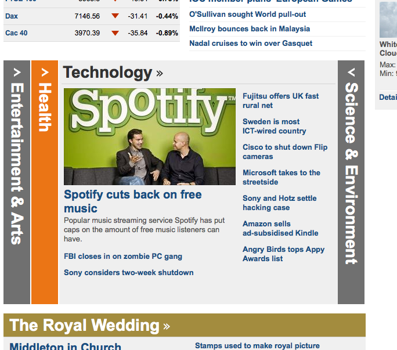Open 'Angry Birds tops Appy Awards list'
The width and height of the screenshot is (397, 350).
tap(284, 254)
